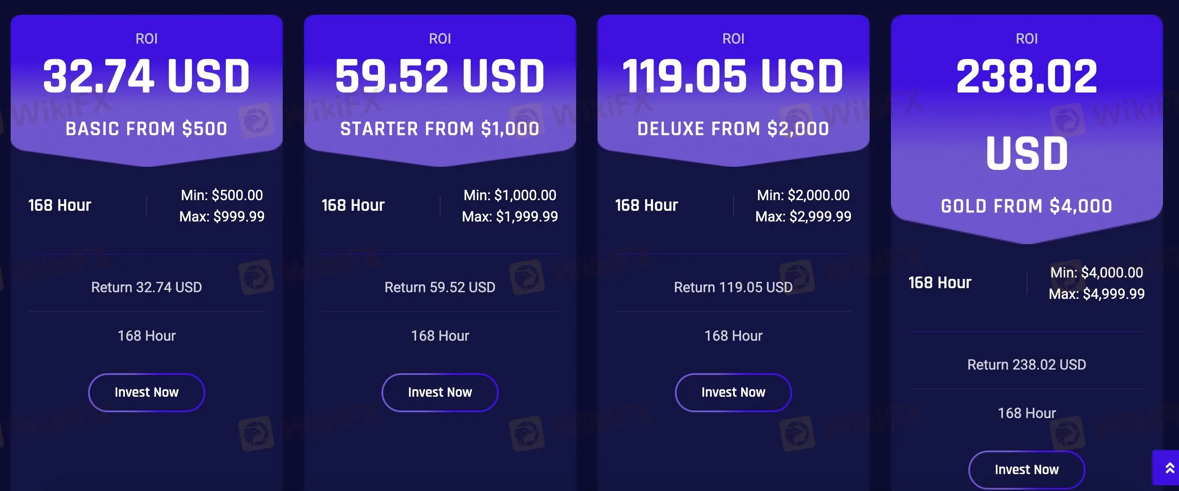Click the scroll-to-top double chevron icon
Image resolution: width=1179 pixels, height=491 pixels.
click(x=1169, y=467)
